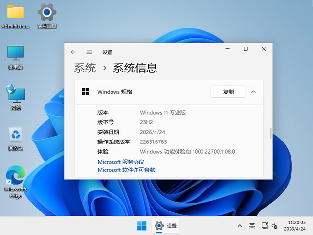
Task: Click the Windows 11 专业版 version value
Action: coord(163,113)
